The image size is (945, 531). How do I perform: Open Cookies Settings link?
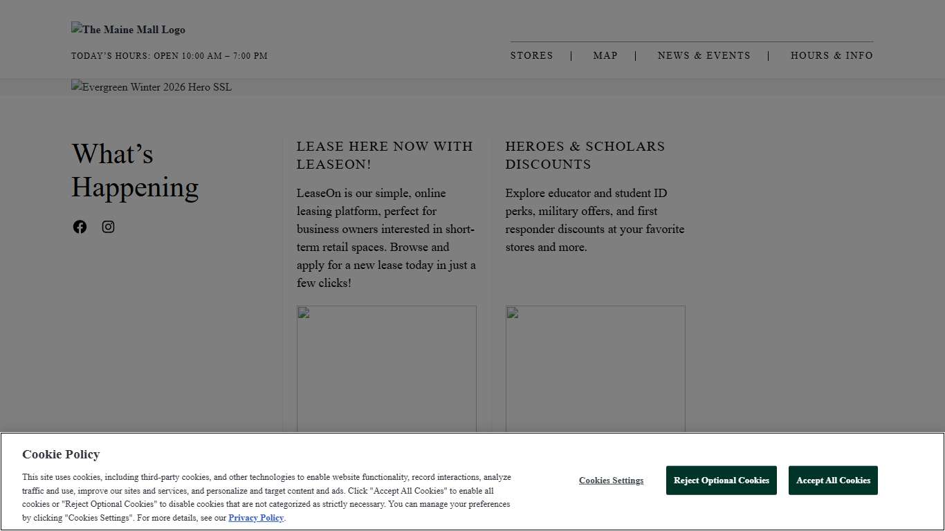tap(611, 481)
